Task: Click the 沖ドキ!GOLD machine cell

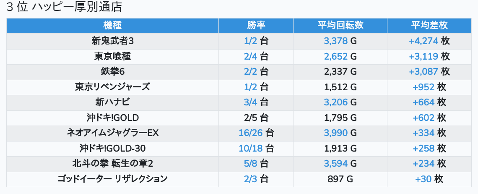Action: [112, 118]
